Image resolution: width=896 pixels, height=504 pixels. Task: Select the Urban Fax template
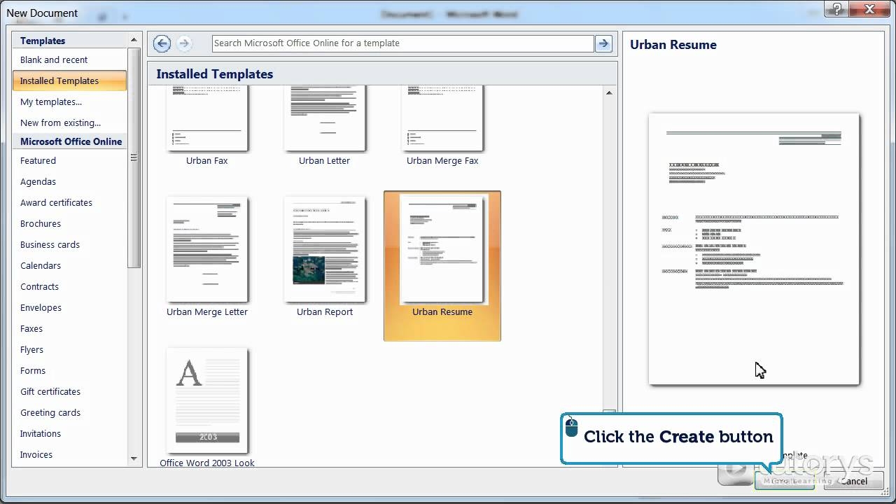[207, 126]
